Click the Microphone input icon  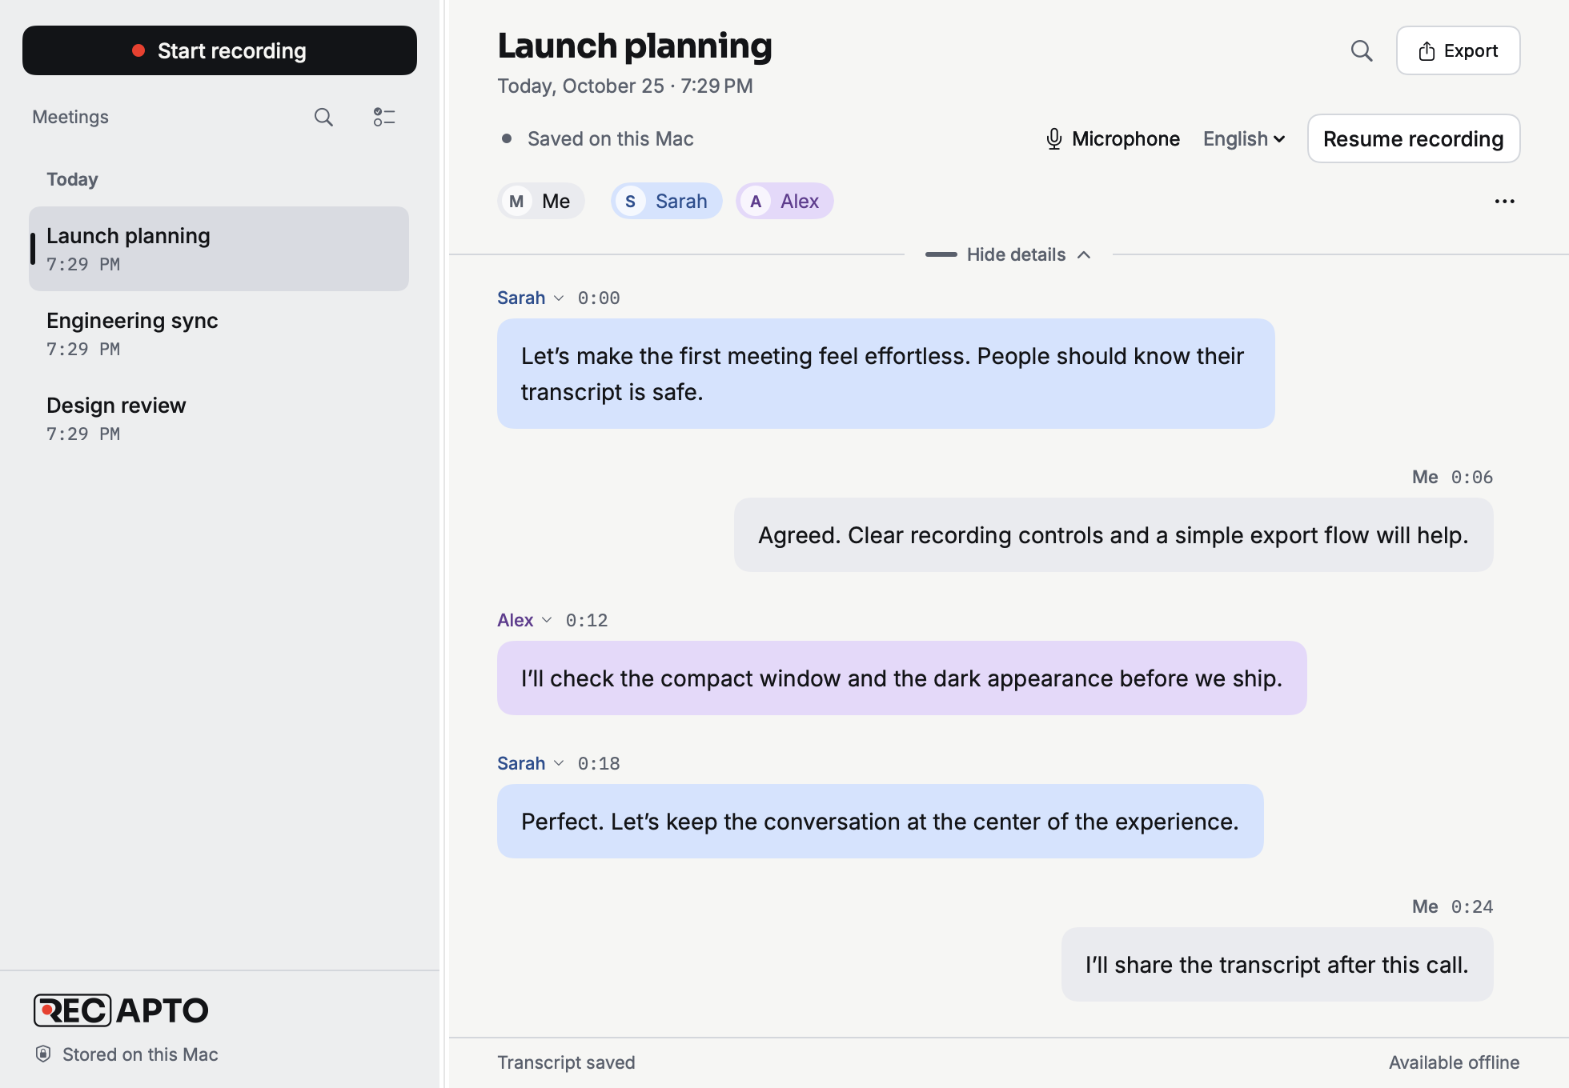(x=1054, y=139)
